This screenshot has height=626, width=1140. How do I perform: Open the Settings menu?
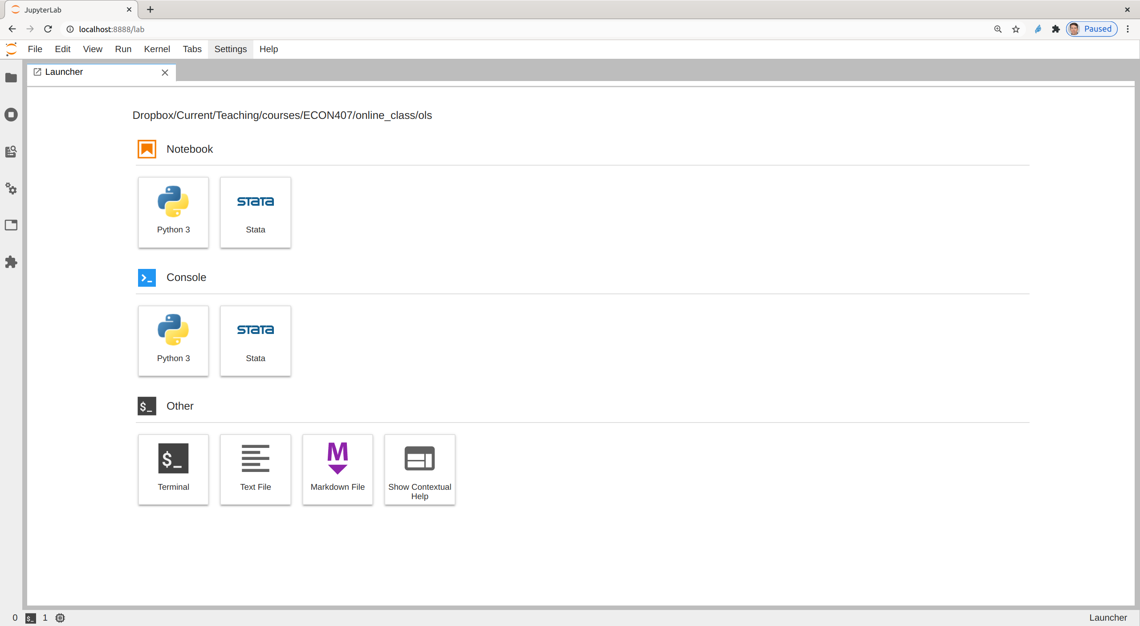(x=230, y=49)
